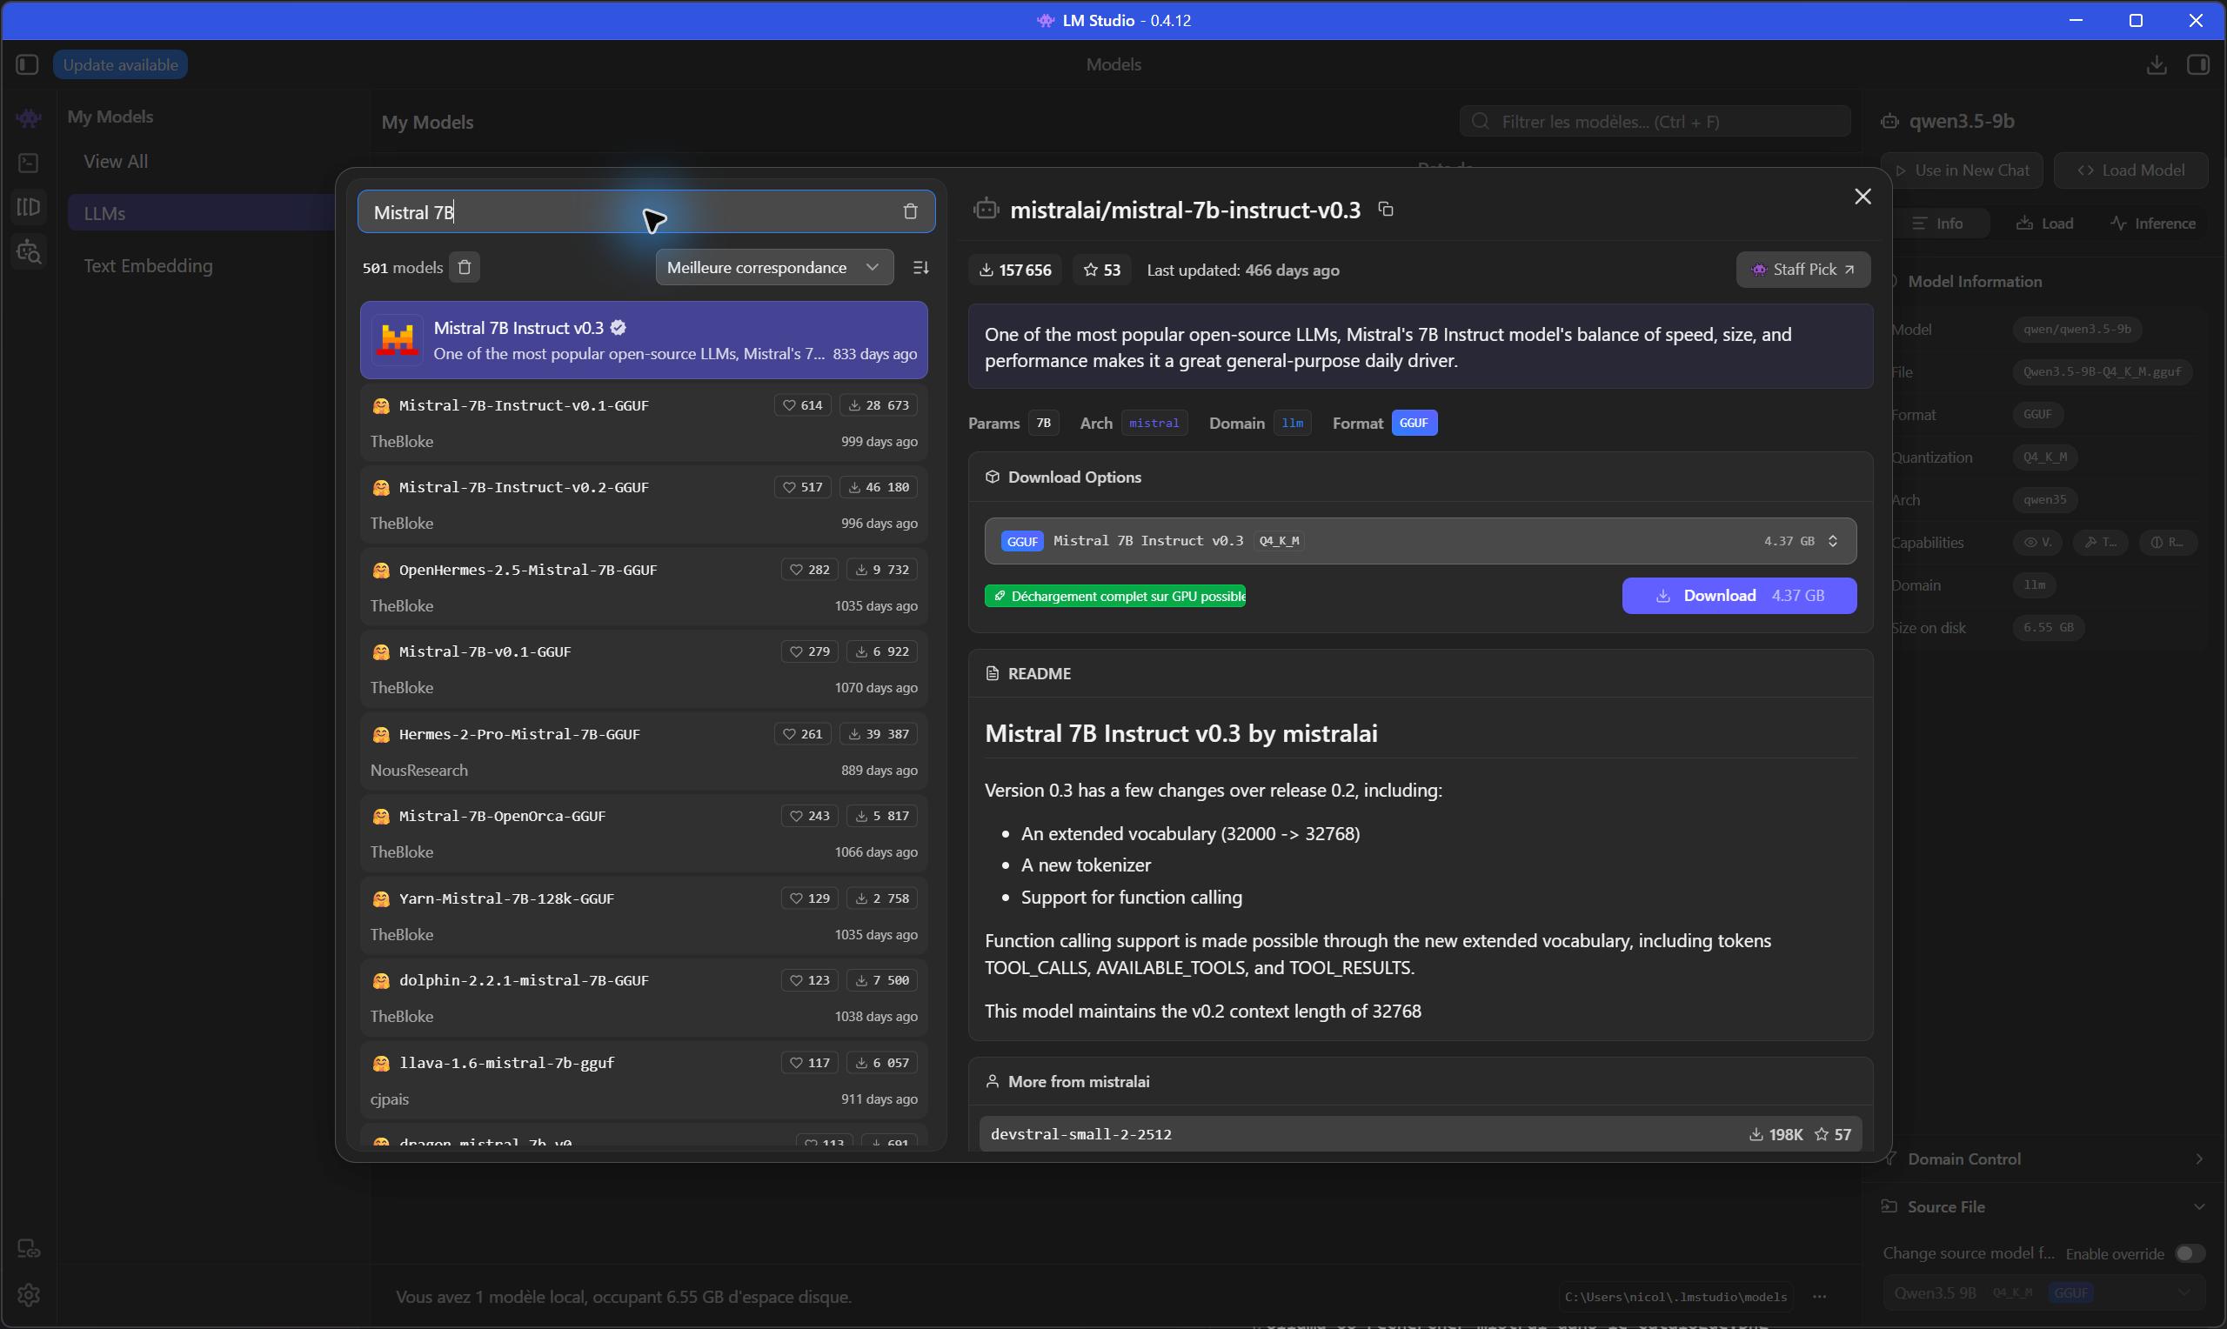The width and height of the screenshot is (2227, 1329).
Task: Open the My Models library sidebar icon
Action: tap(29, 207)
